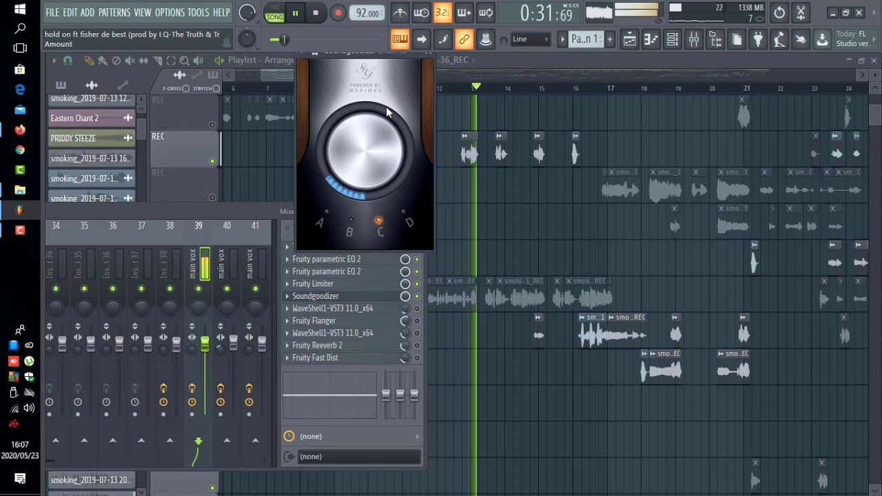Disable the Fruity Limiter effect slot

[416, 284]
